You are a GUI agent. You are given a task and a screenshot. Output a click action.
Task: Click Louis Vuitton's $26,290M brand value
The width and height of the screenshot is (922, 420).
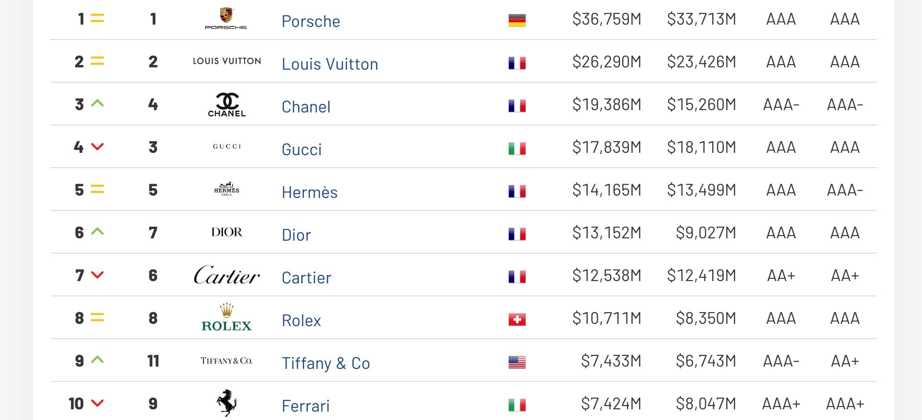(x=607, y=62)
